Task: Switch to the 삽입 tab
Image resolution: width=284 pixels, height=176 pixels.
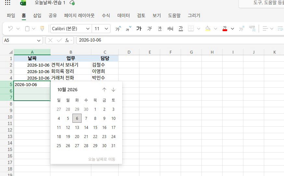Action: 37,15
